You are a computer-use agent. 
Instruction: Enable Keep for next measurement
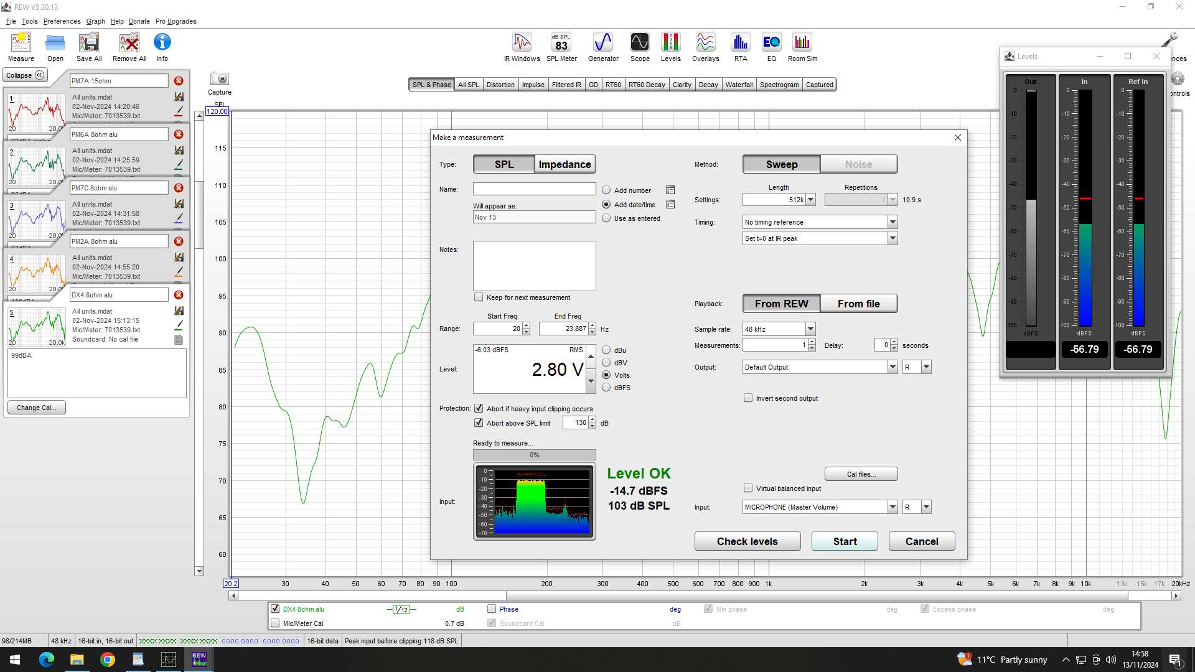pyautogui.click(x=479, y=297)
